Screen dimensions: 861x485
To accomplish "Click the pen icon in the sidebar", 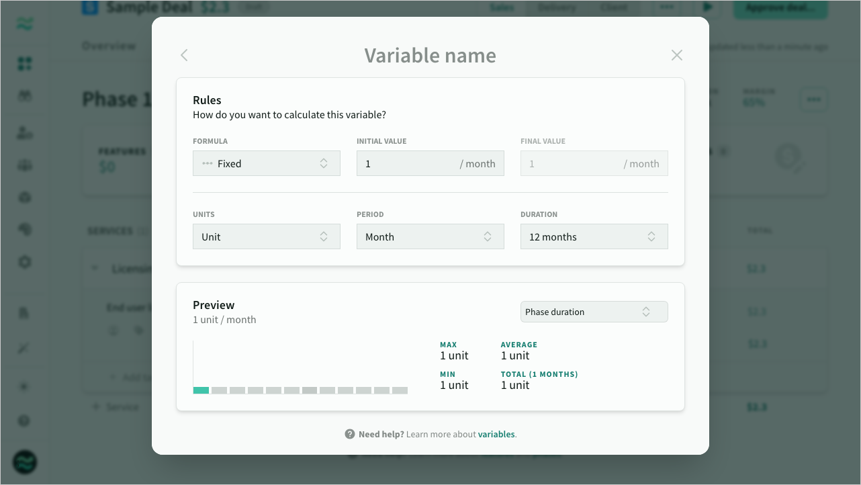I will (x=24, y=347).
